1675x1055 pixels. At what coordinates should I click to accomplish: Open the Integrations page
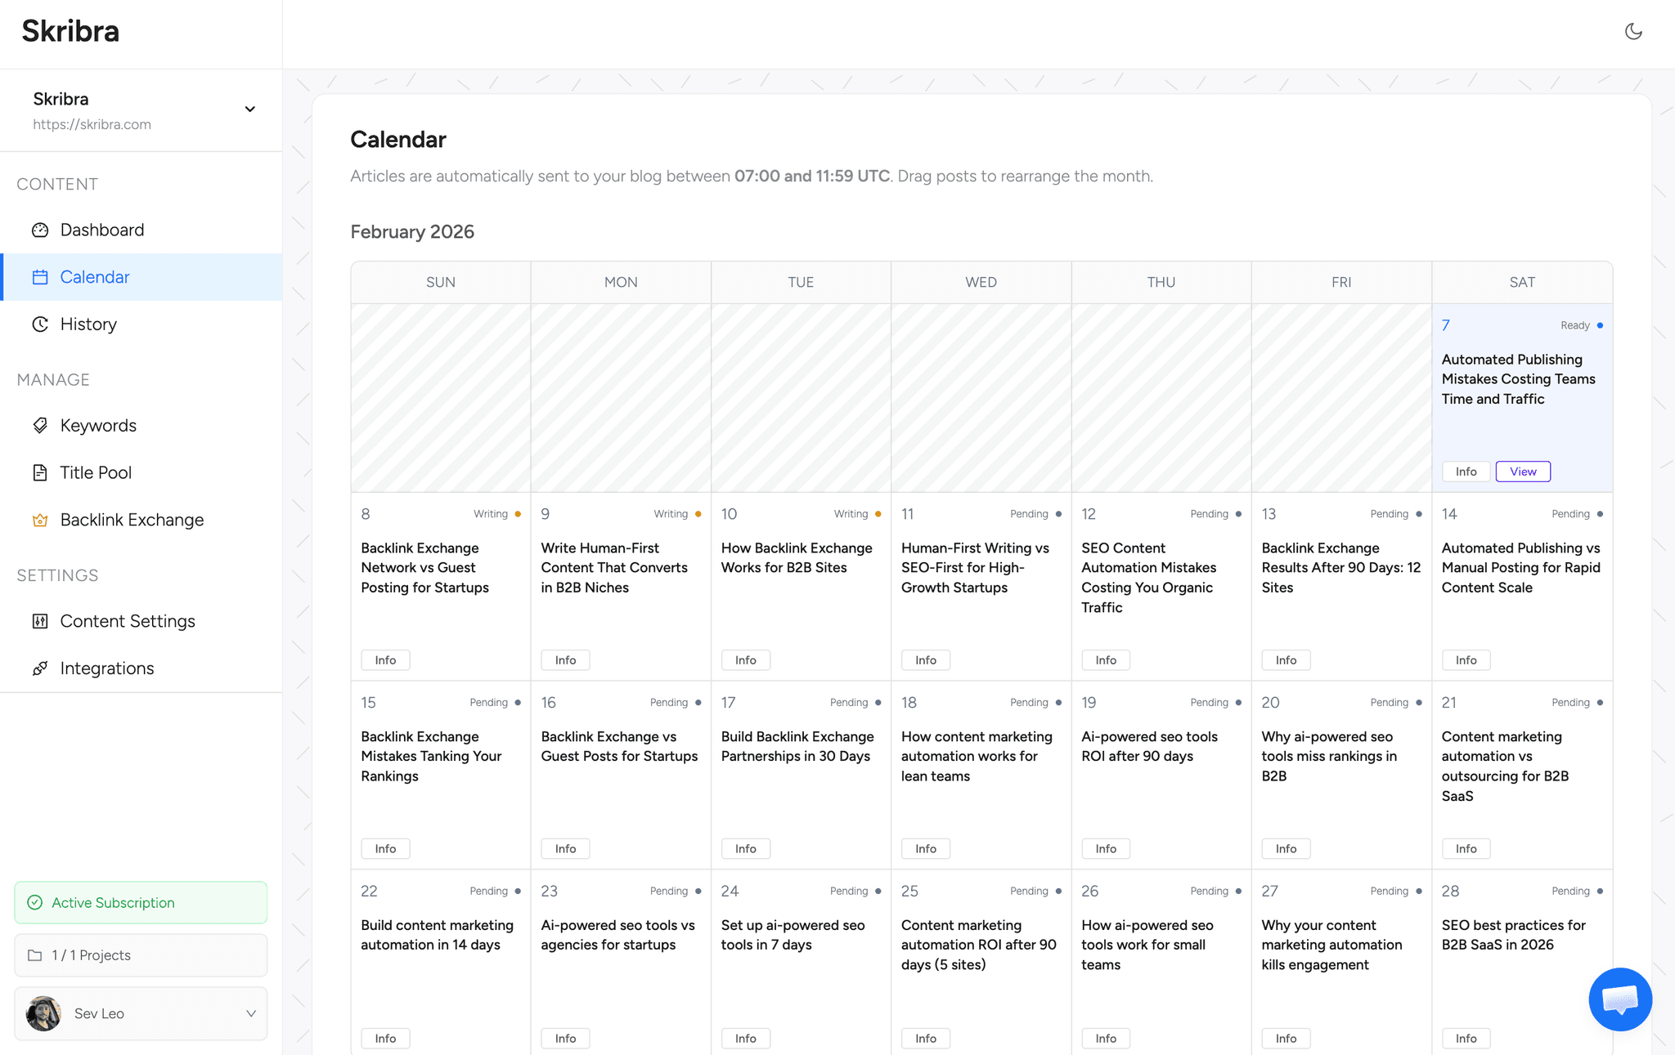[107, 668]
